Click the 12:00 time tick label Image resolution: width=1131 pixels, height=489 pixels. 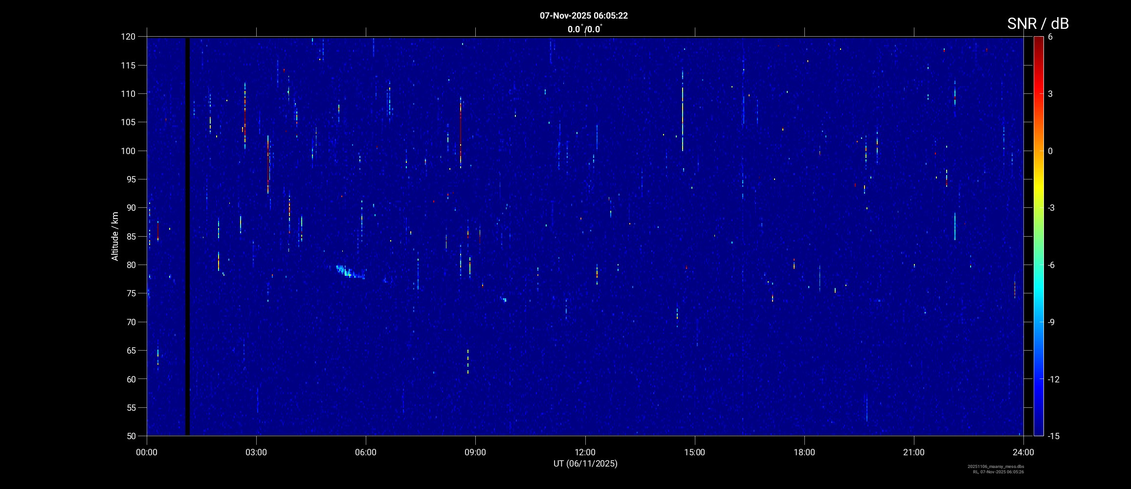tap(585, 452)
